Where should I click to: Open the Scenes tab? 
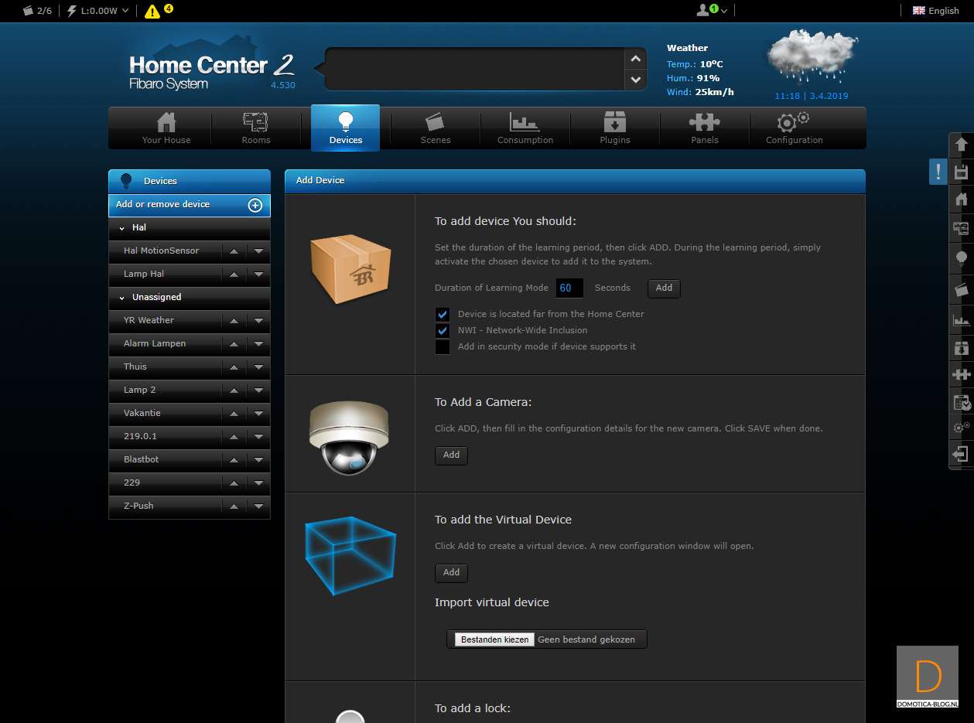pos(435,128)
